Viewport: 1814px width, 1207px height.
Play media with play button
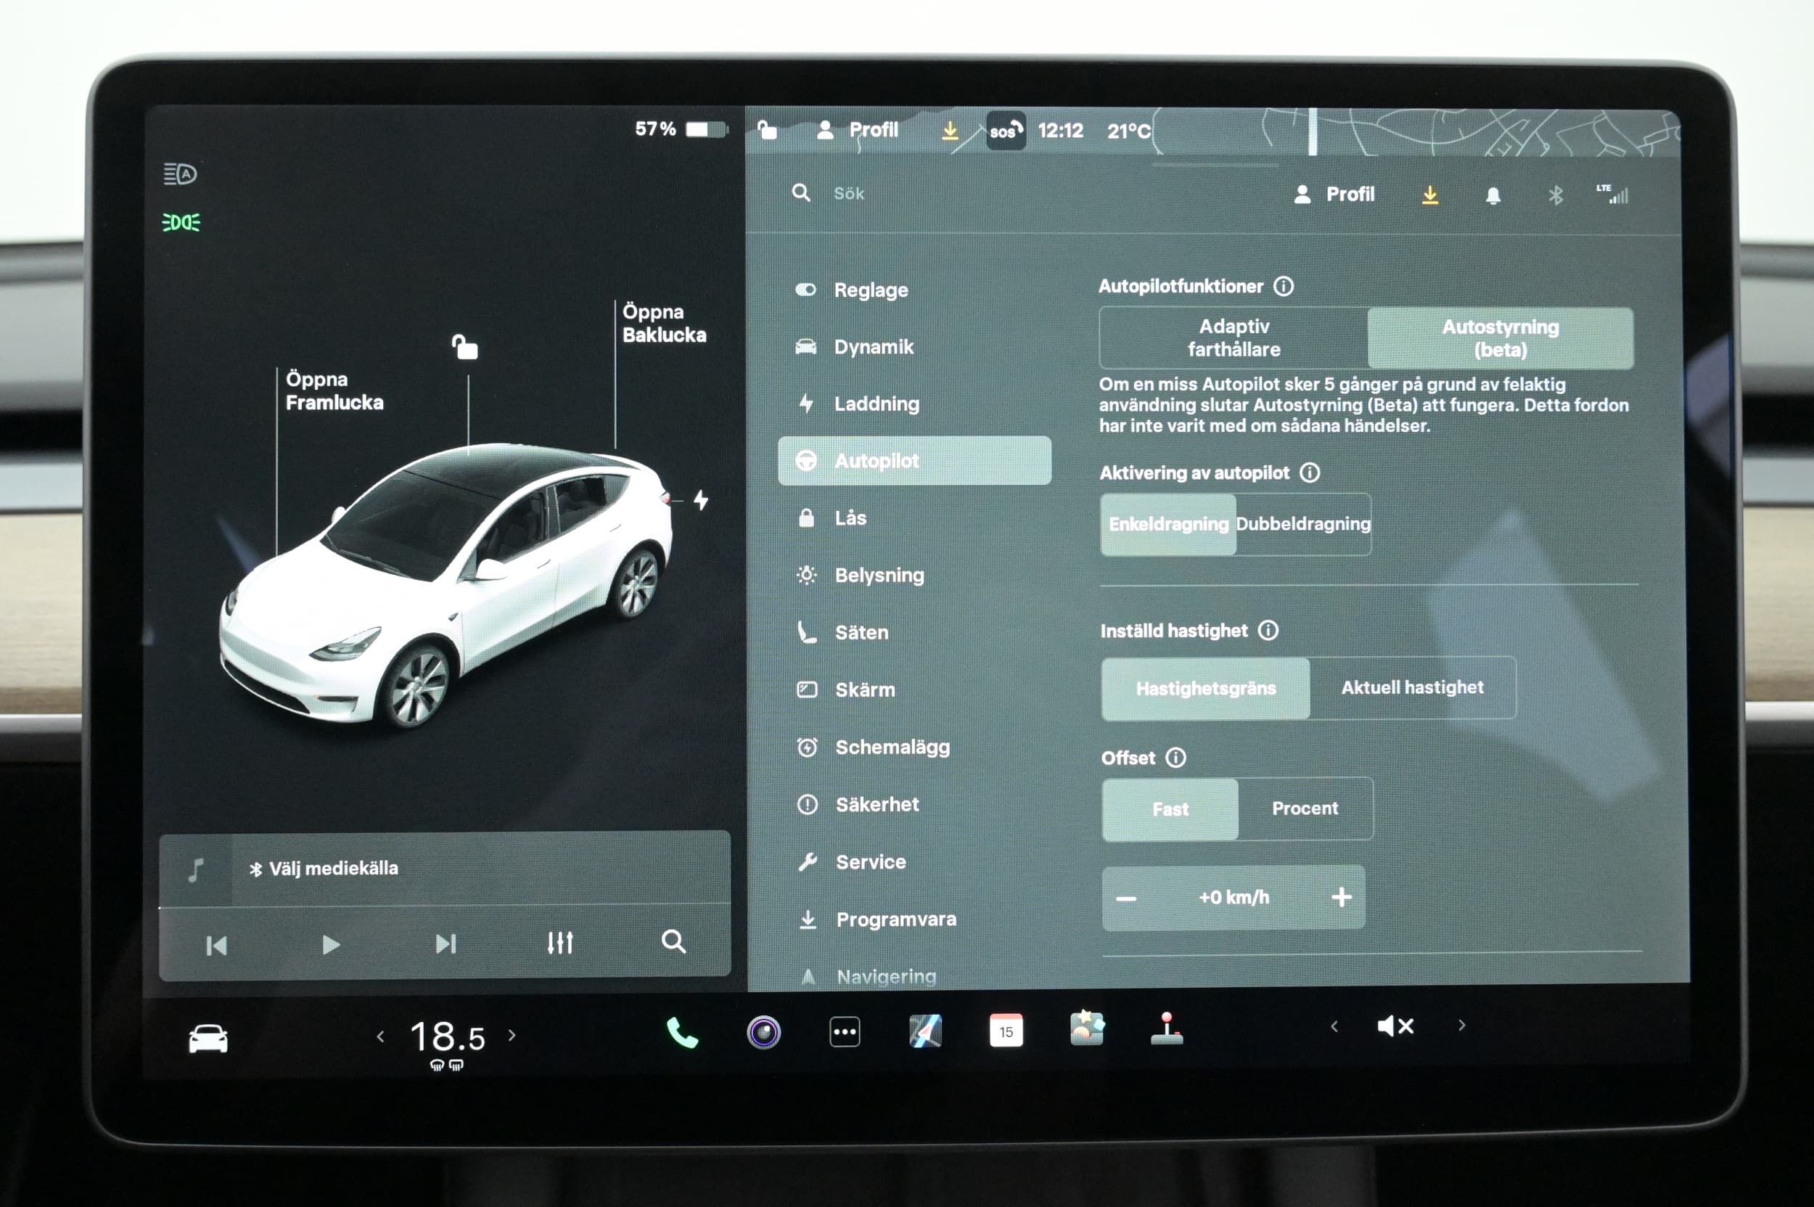pyautogui.click(x=331, y=944)
